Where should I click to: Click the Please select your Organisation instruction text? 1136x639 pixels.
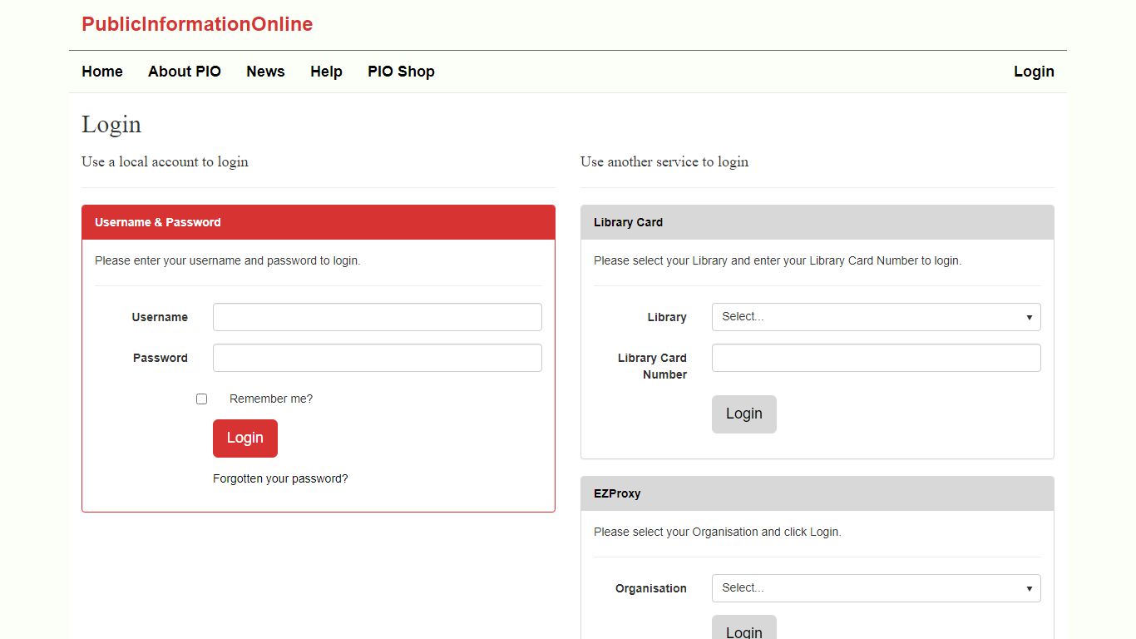coord(718,532)
